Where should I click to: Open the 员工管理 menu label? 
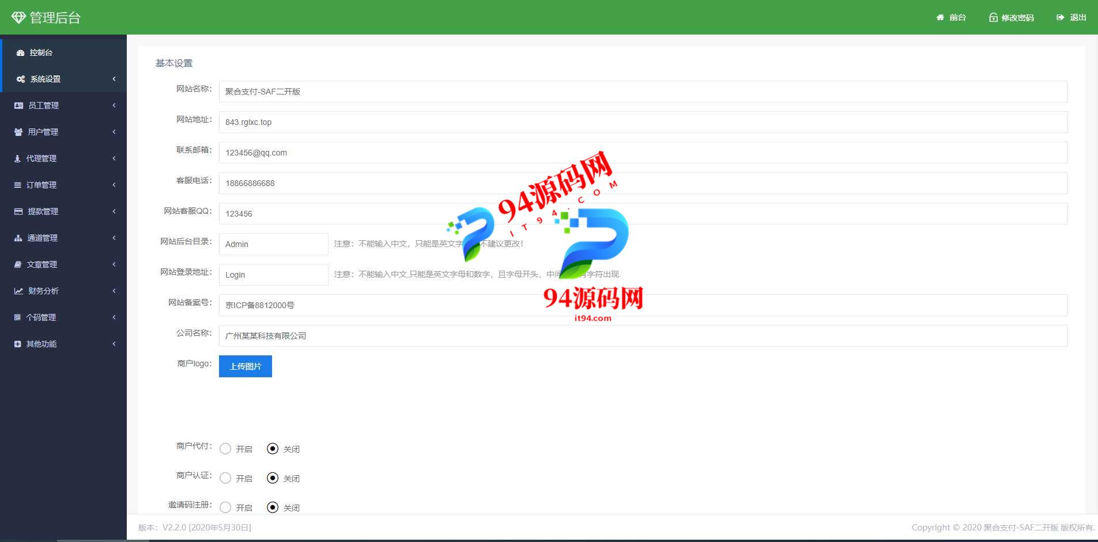coord(43,105)
